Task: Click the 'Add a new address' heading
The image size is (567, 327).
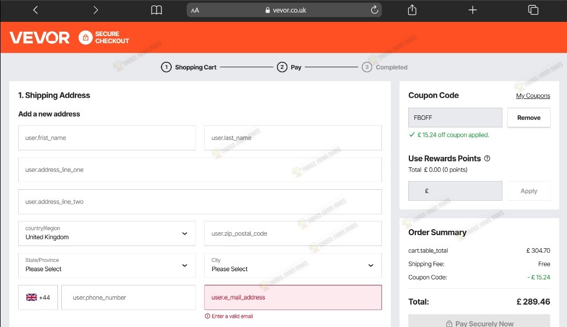Action: [49, 114]
